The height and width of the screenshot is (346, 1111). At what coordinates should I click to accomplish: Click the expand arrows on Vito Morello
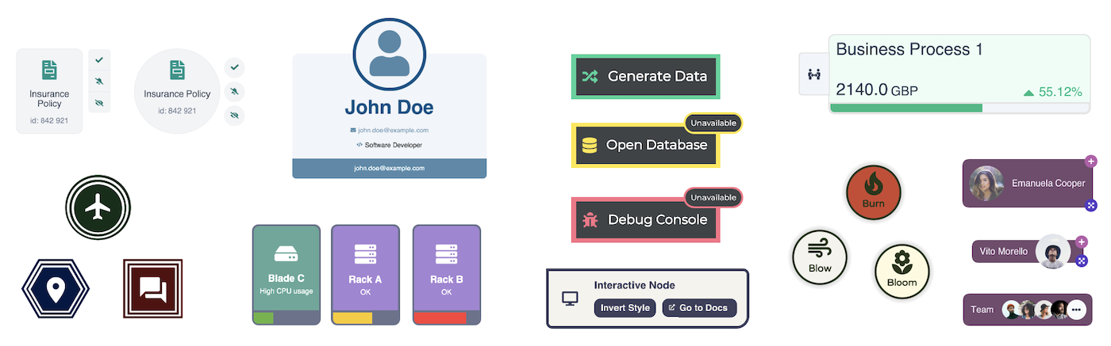(x=1081, y=260)
